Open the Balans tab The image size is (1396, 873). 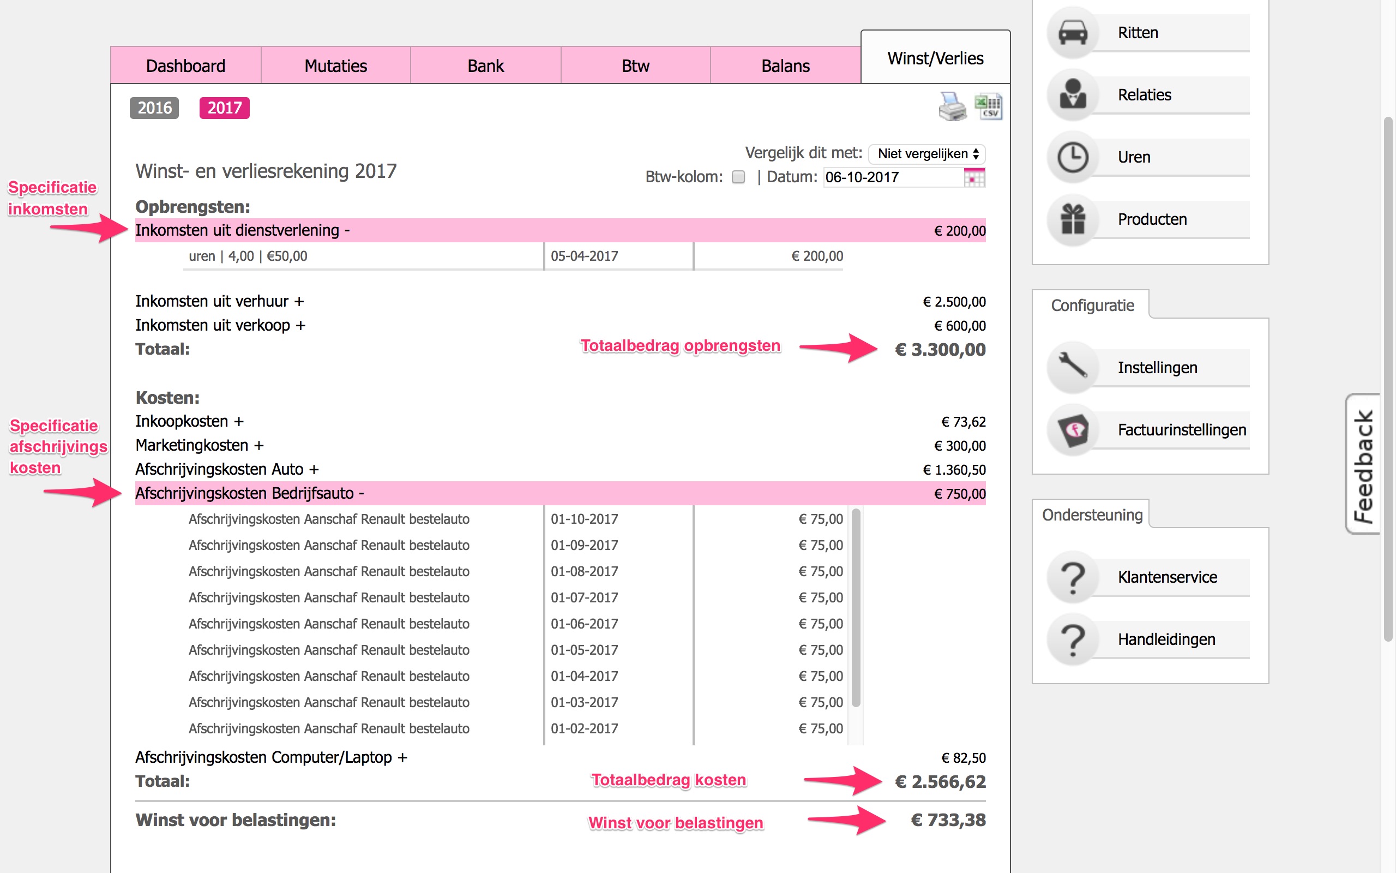click(x=785, y=65)
